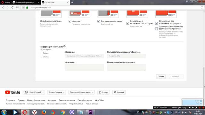Open the Opera Меню button

coord(6,2)
